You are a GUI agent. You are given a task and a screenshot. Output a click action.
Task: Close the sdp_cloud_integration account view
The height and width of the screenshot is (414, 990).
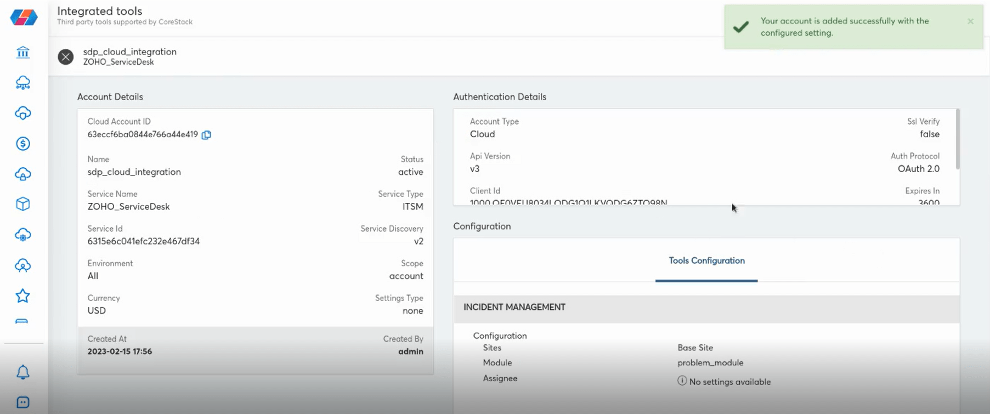coord(66,56)
